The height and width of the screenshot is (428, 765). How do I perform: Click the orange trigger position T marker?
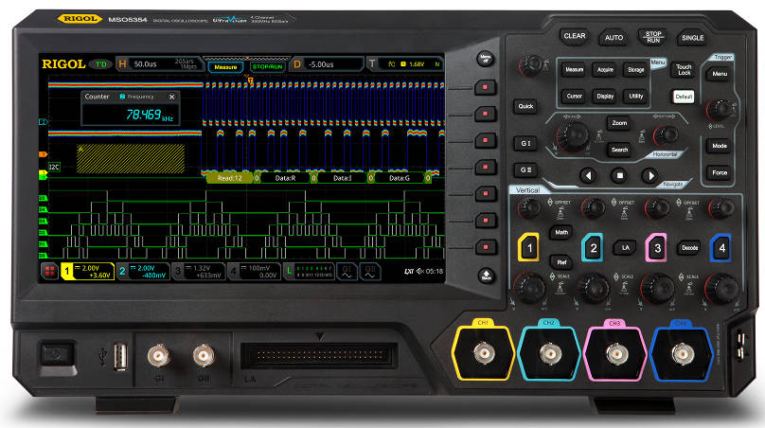click(x=249, y=79)
